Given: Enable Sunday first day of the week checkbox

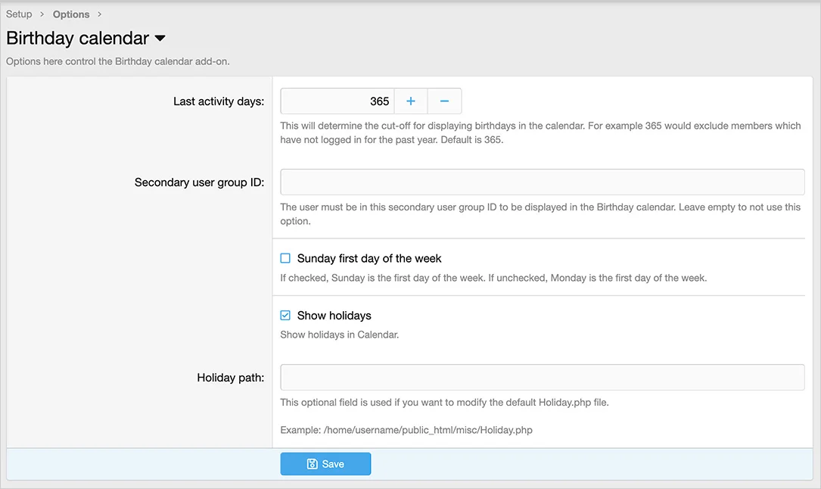Looking at the screenshot, I should (x=285, y=258).
